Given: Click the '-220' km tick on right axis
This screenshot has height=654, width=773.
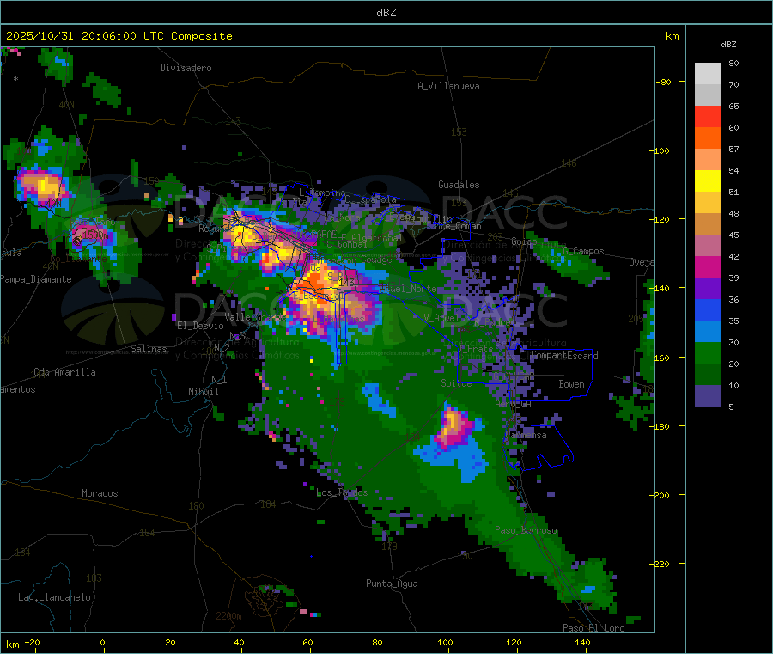Looking at the screenshot, I should (x=659, y=565).
